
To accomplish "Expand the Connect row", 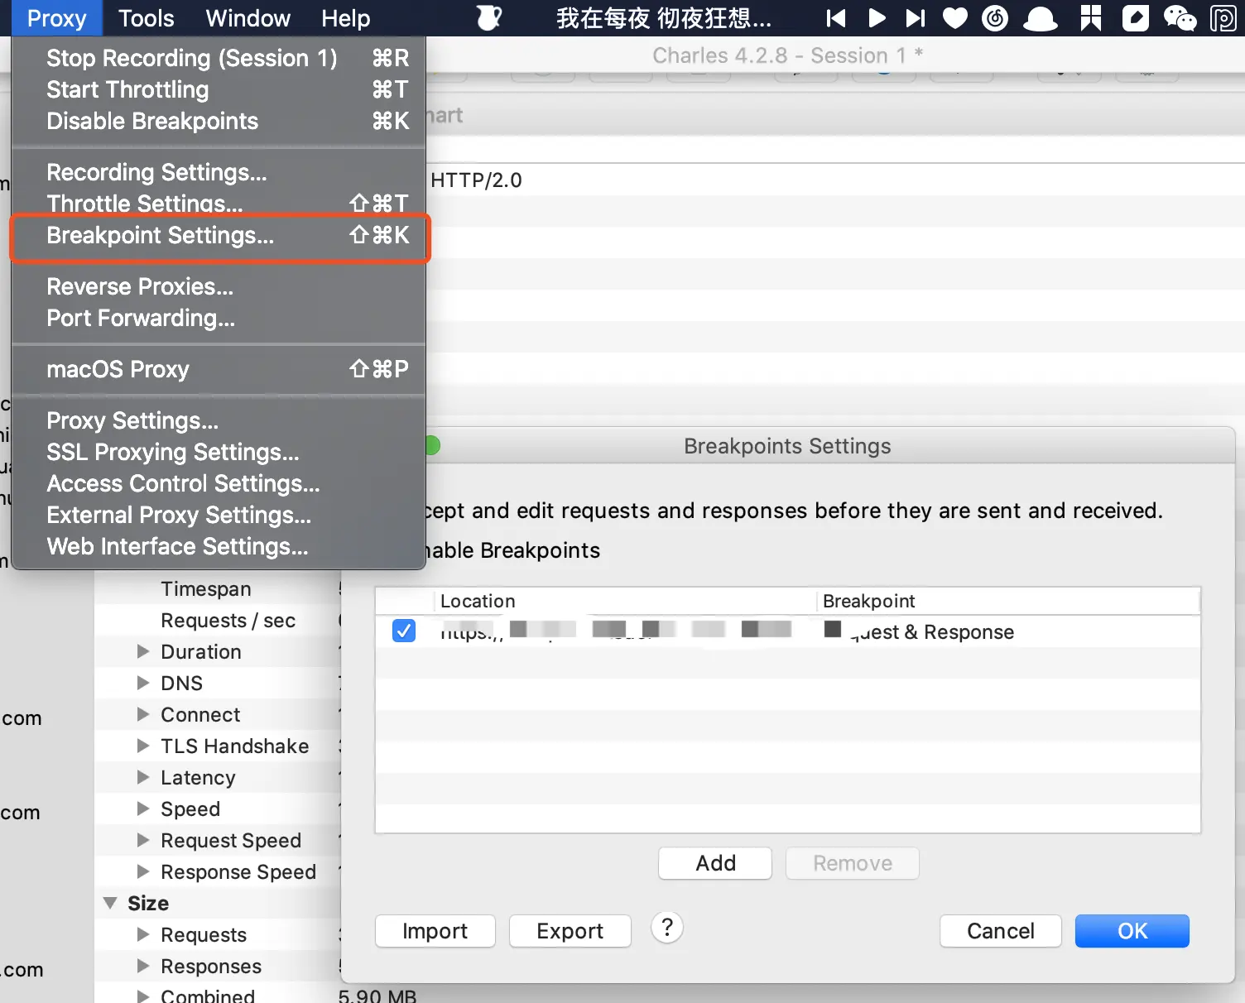I will [143, 714].
